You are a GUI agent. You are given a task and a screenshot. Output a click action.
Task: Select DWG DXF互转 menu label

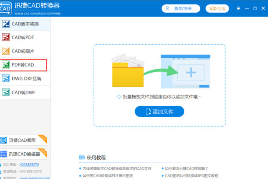point(26,79)
